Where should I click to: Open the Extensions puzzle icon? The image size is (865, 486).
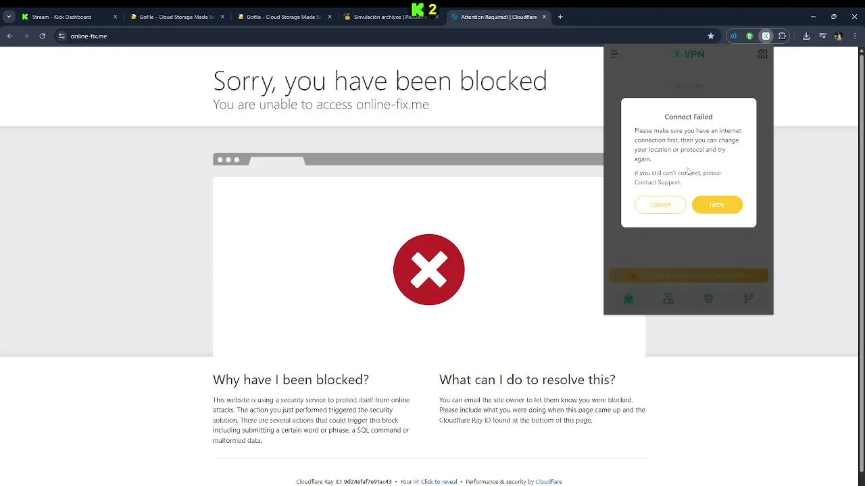783,36
